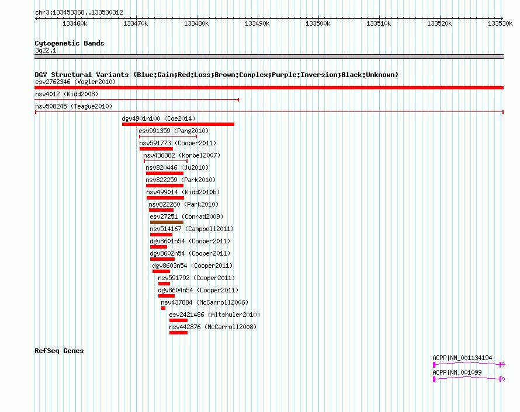Screen dimensions: 520x412
Task: Click the nsv499014 (Kidd2010b) label
Action: coord(183,192)
